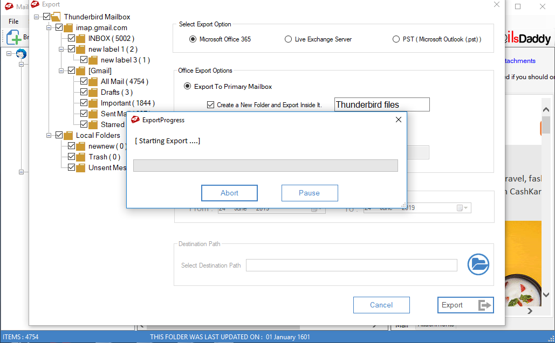
Task: Abort the export process
Action: [x=229, y=193]
